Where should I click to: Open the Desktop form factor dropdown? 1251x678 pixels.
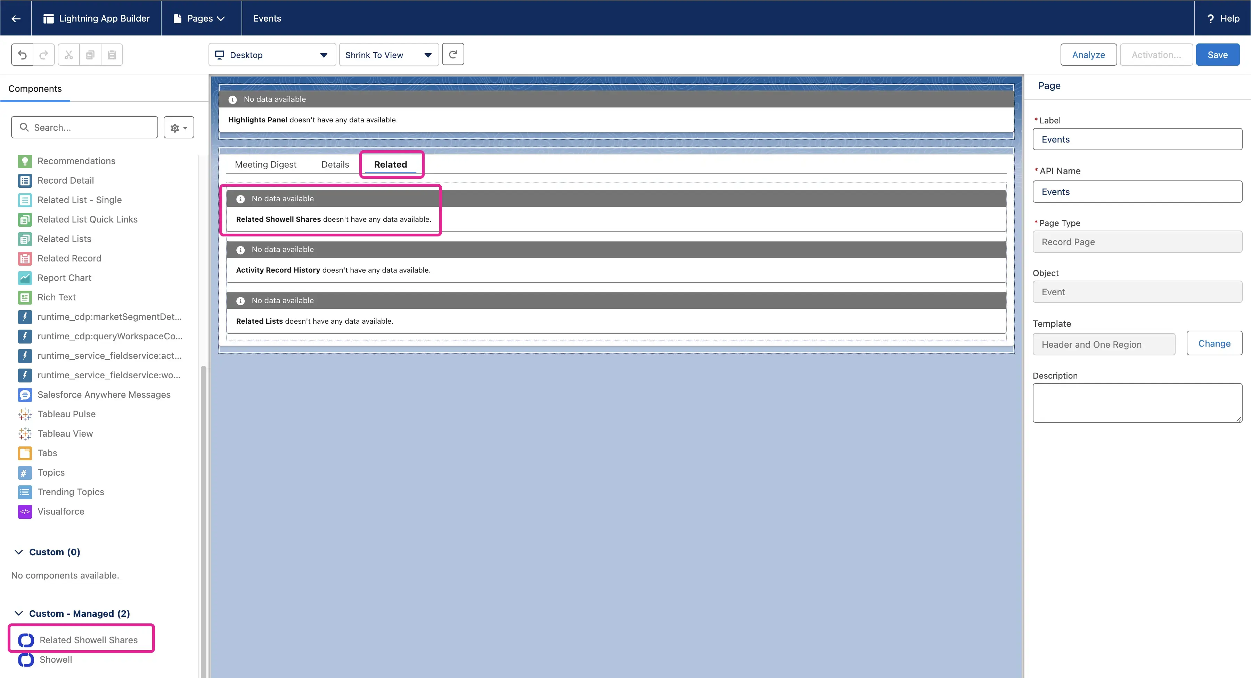272,55
